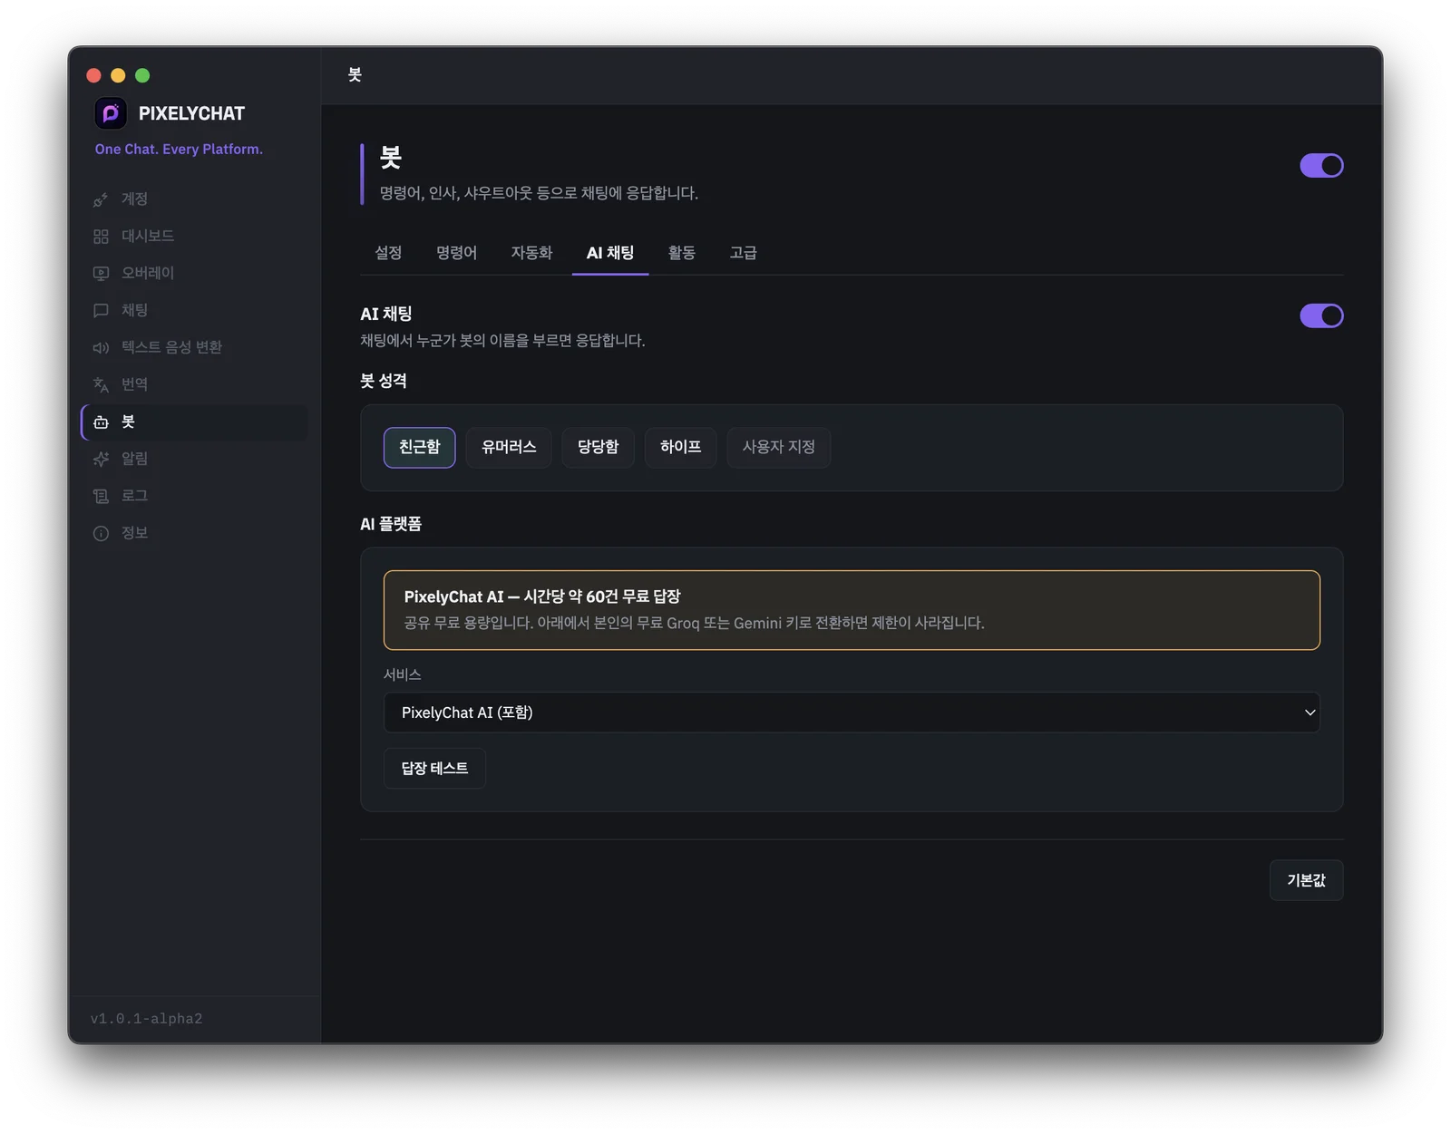Click the 기본값 reset button
The width and height of the screenshot is (1451, 1134).
click(1306, 880)
